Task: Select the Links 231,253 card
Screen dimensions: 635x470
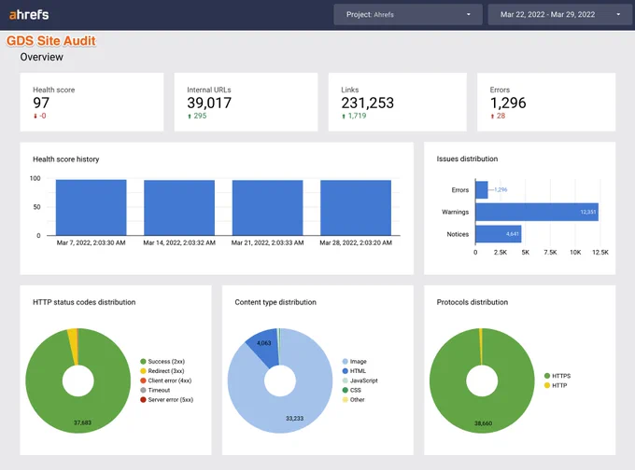Action: tap(397, 102)
